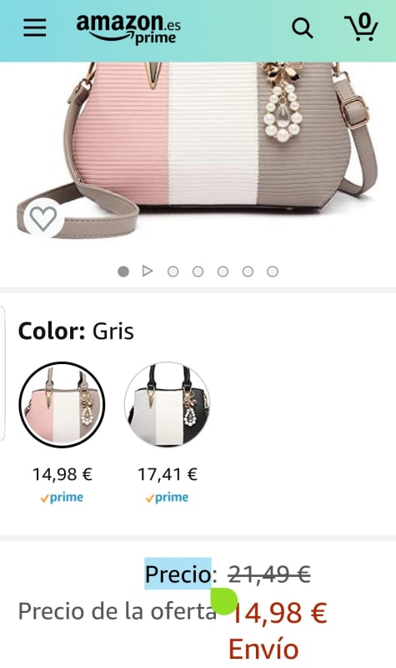
Task: Choose the pink-grey Gris color swatch
Action: coord(62,405)
